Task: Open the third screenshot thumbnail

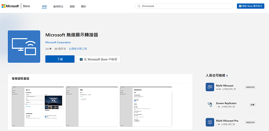Action: [146, 106]
